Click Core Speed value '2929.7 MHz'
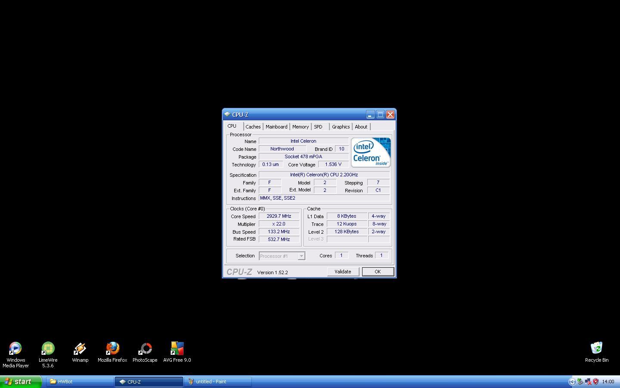Viewport: 620px width, 388px height. click(279, 216)
